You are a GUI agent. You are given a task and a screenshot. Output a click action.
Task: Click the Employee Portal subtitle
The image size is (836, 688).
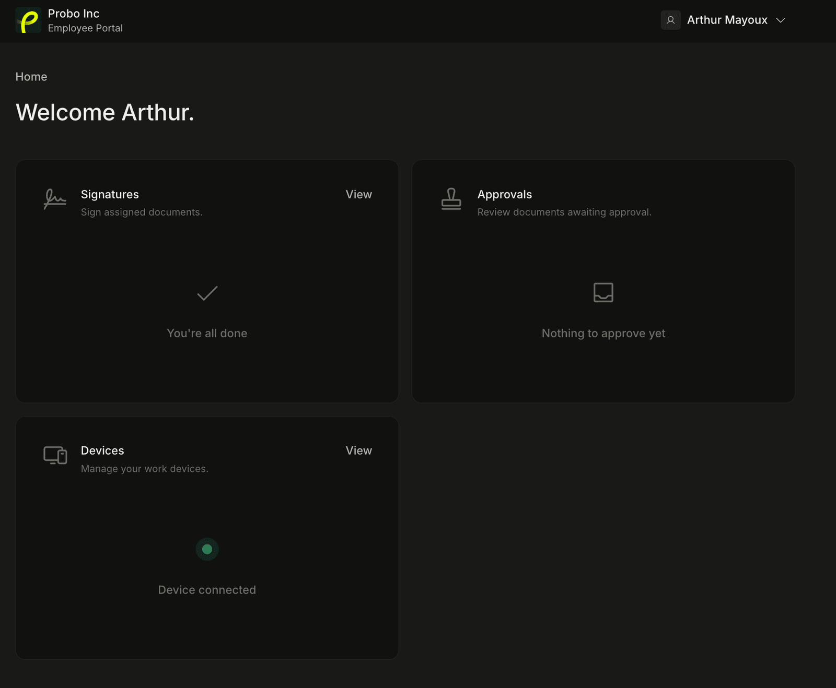(85, 28)
